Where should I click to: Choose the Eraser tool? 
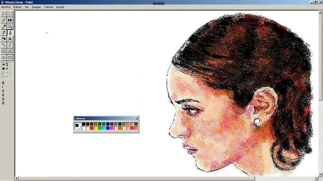[x=4, y=20]
